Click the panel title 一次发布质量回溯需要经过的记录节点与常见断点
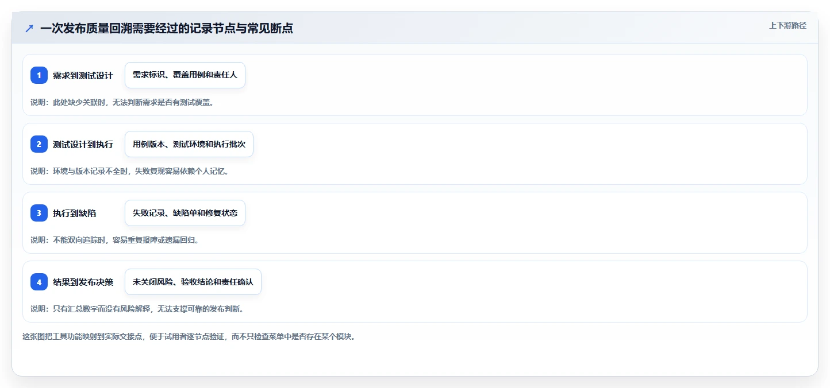This screenshot has height=388, width=830. [167, 28]
